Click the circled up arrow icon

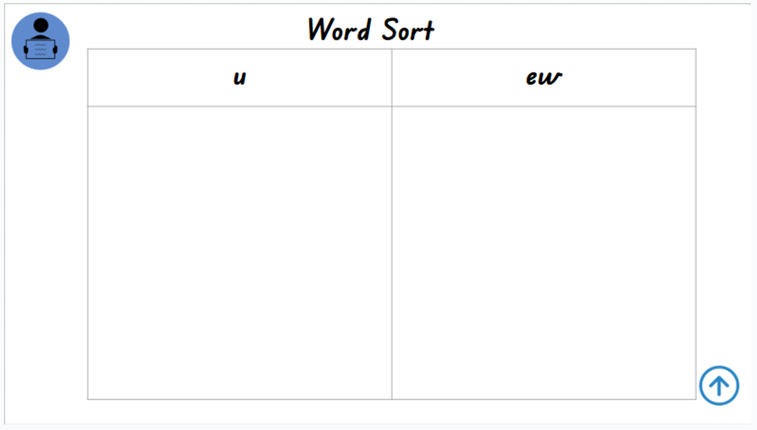pyautogui.click(x=719, y=385)
